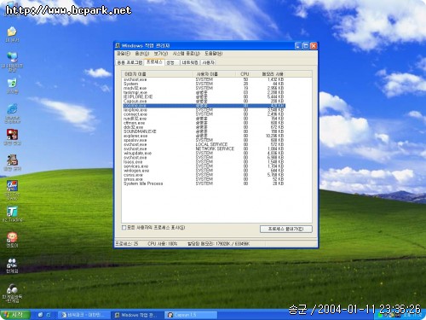Select winlogon.exe process row
Image resolution: width=426 pixels, height=320 pixels.
pyautogui.click(x=204, y=171)
